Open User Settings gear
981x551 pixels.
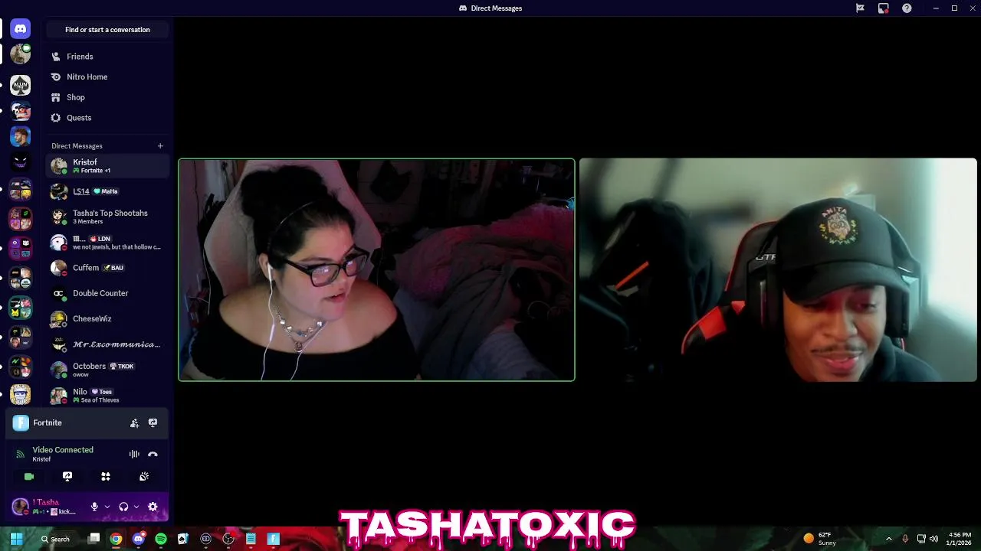tap(153, 507)
